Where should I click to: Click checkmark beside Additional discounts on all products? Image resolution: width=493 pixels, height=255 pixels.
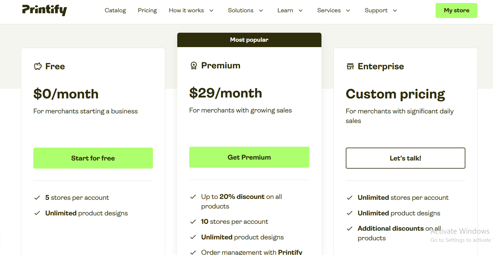pos(350,229)
